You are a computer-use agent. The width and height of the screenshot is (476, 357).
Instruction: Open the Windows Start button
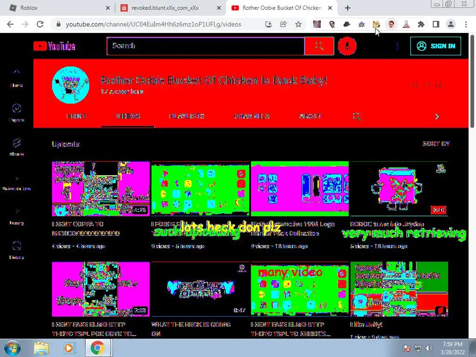[12, 348]
